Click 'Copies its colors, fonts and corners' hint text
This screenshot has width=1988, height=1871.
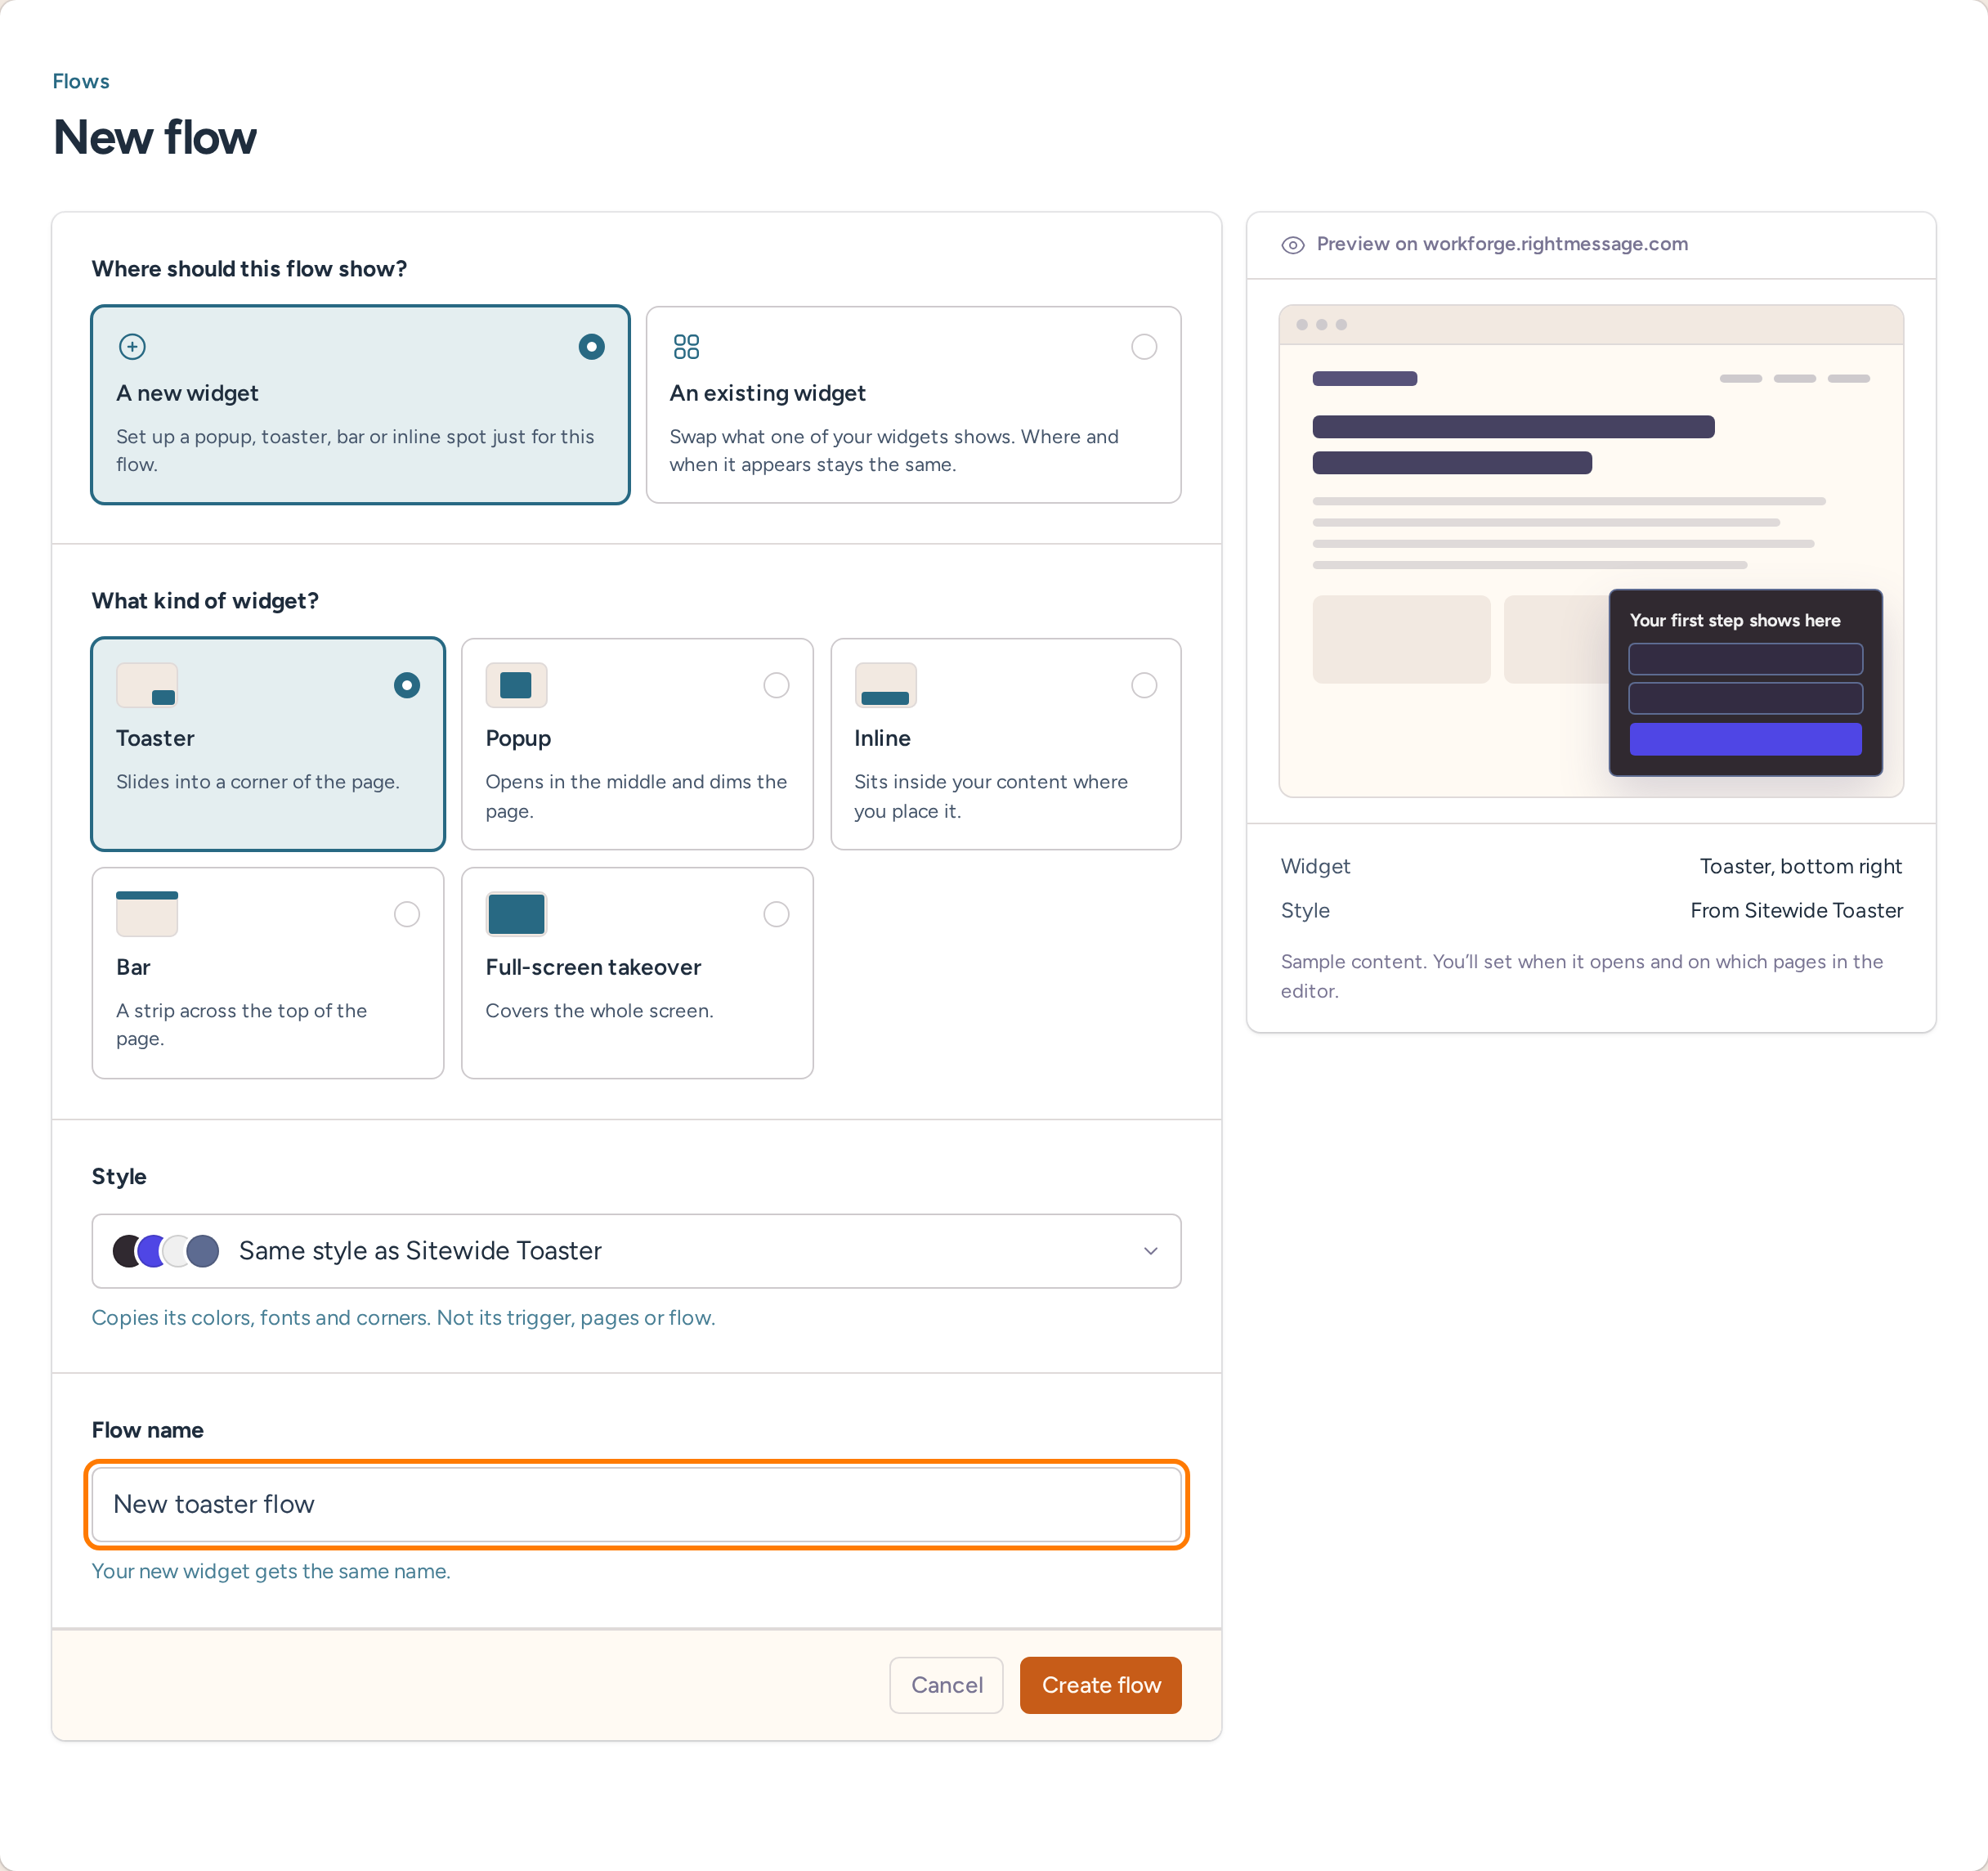[403, 1317]
